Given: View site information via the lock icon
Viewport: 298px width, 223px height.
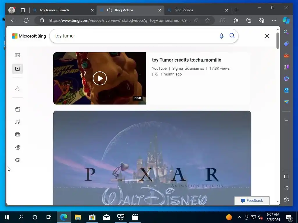Looking at the screenshot, I should [x=42, y=20].
